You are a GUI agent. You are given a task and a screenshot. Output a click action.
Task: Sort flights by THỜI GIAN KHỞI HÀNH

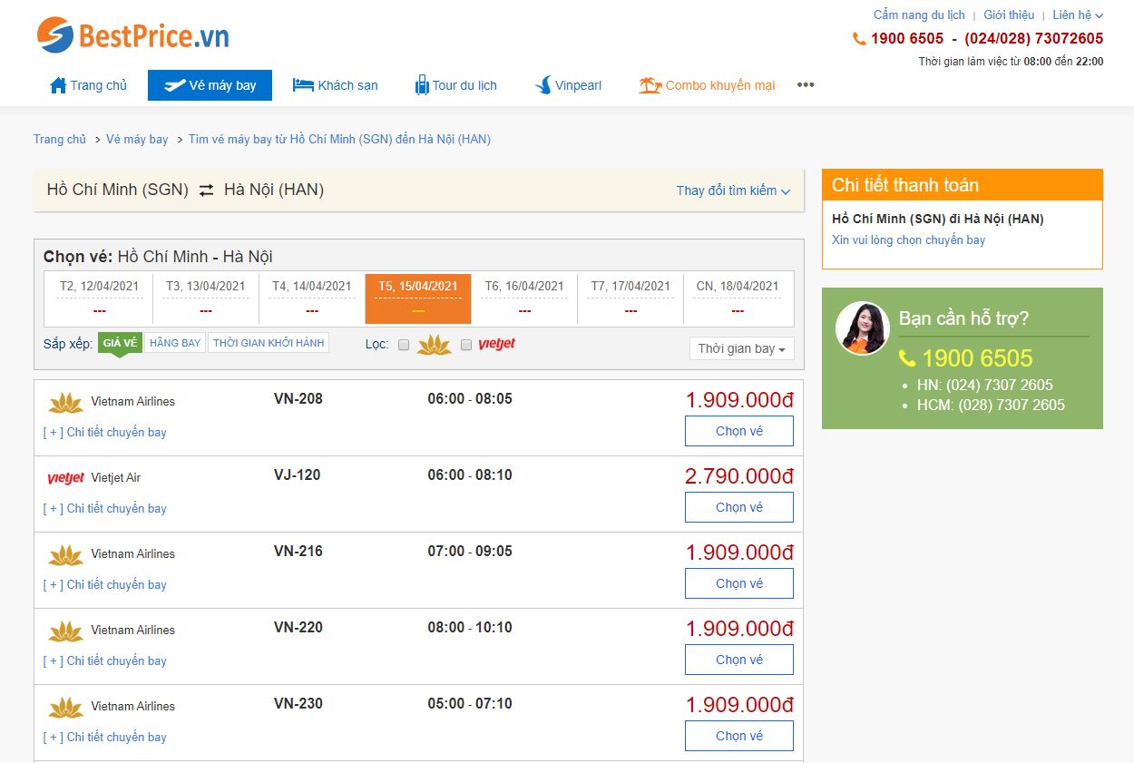269,343
